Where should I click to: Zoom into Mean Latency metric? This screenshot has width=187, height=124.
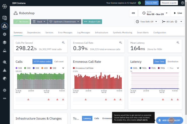click(x=178, y=43)
